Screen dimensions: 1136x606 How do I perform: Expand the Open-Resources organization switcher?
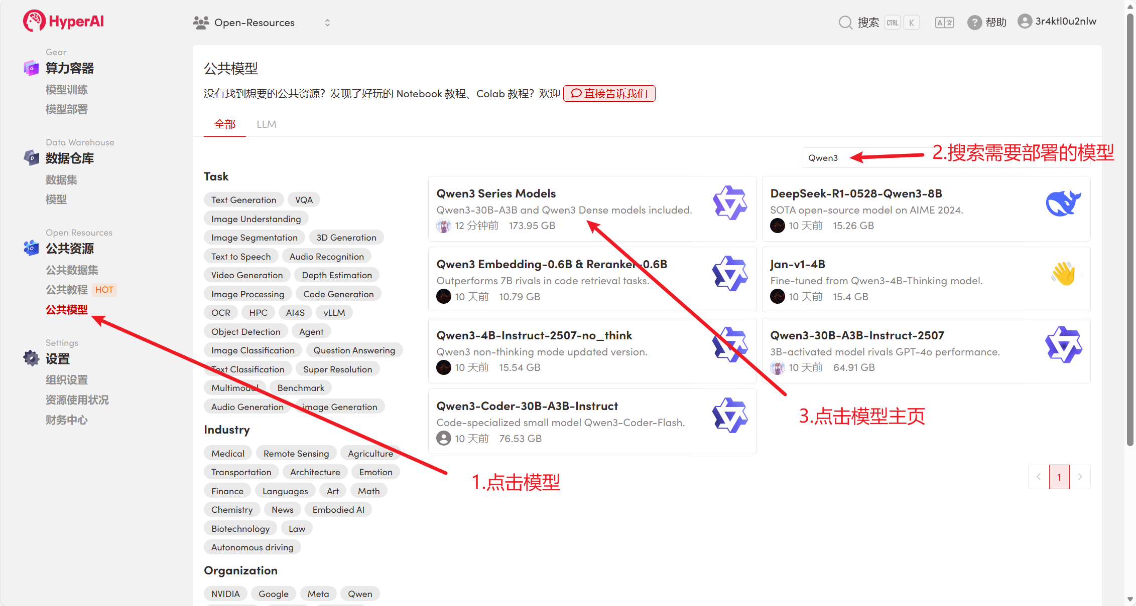tap(327, 23)
